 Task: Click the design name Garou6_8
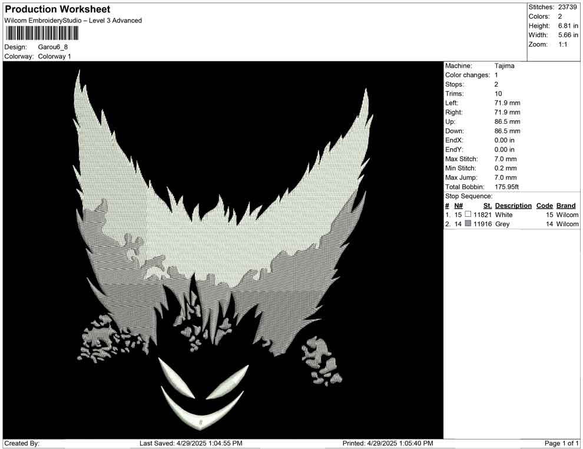point(53,47)
